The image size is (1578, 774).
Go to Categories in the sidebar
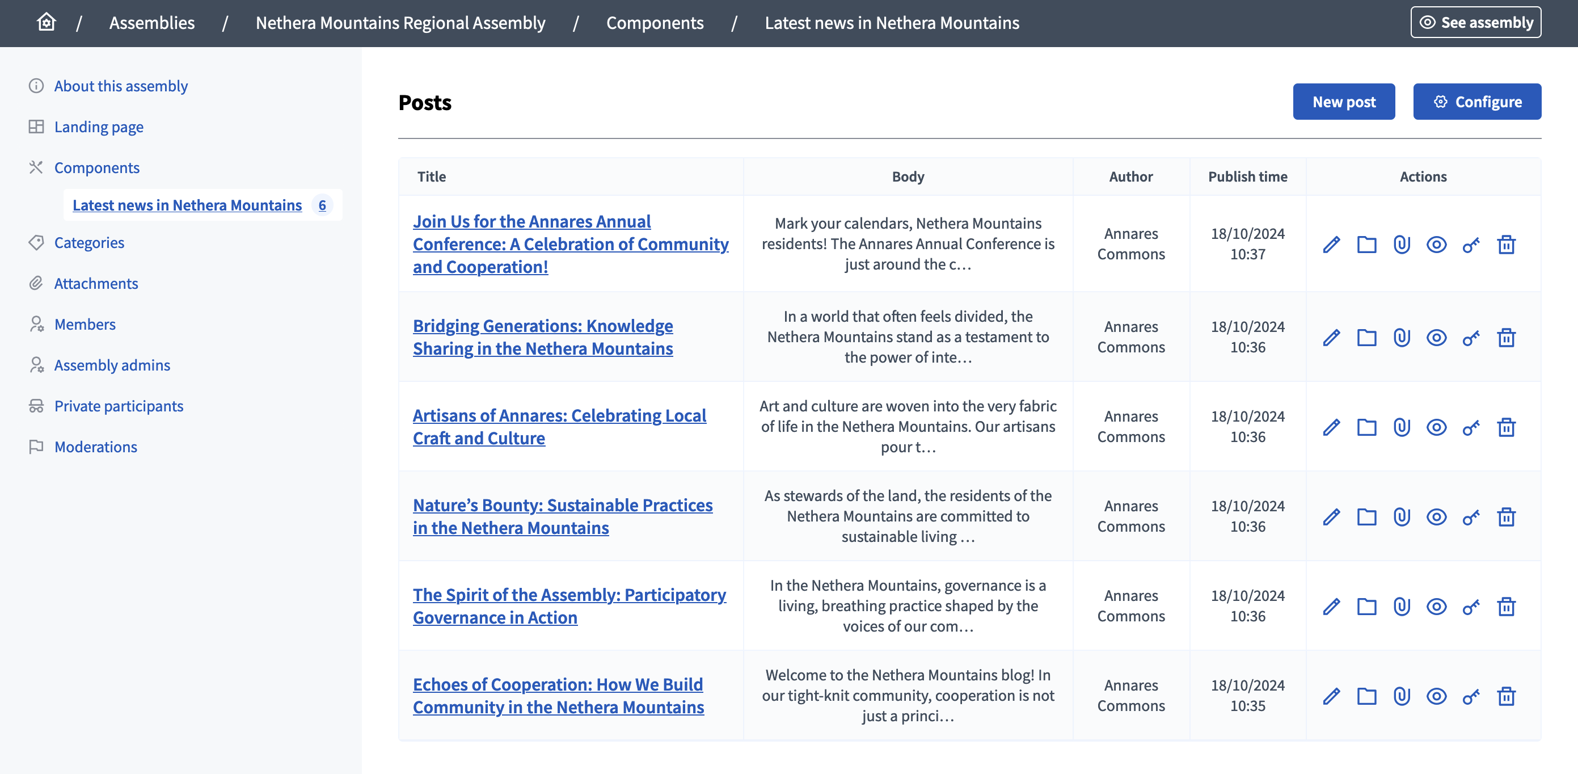pos(89,243)
